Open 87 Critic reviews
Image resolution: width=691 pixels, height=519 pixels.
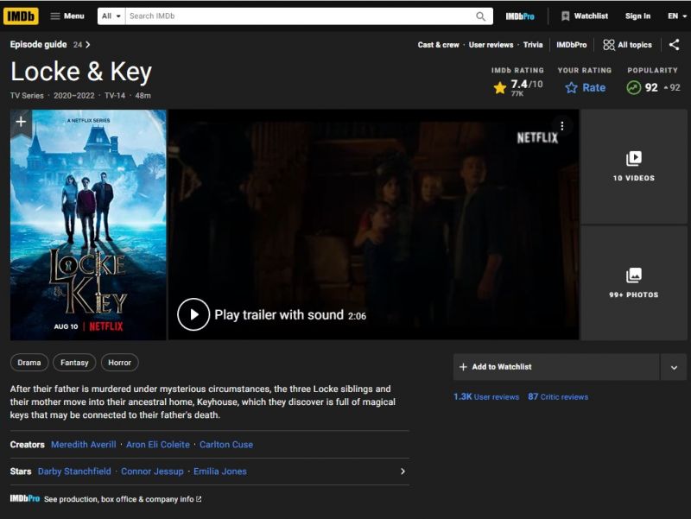pos(558,396)
